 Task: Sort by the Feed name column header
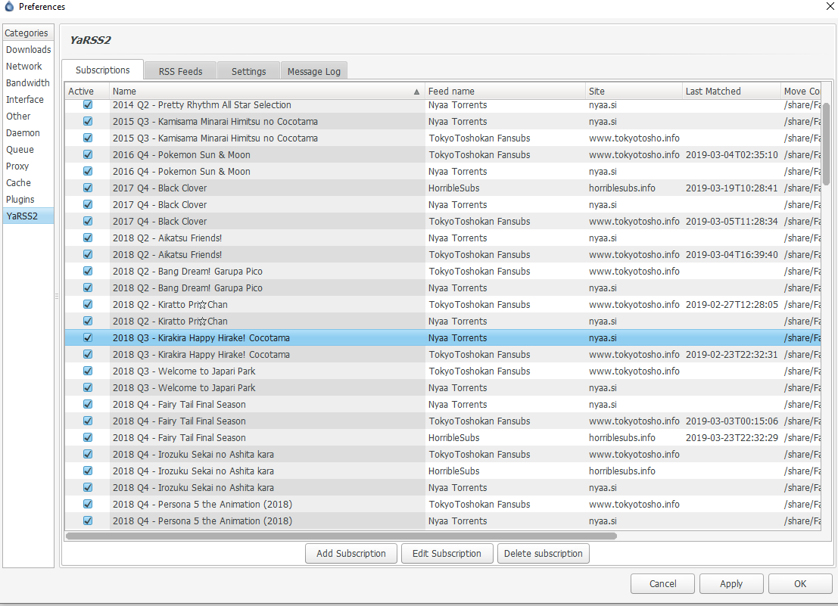(x=506, y=92)
